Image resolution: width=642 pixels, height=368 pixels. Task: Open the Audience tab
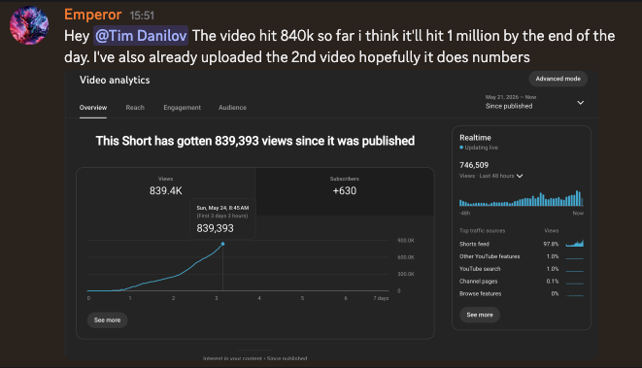(232, 107)
